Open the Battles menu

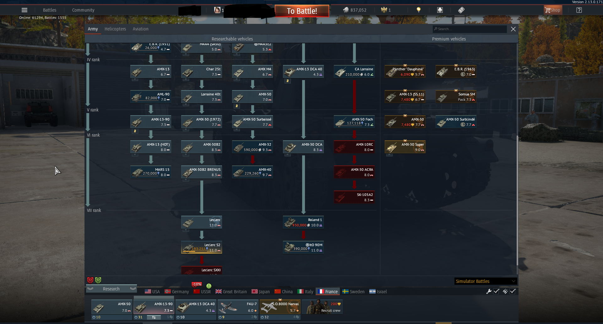[50, 10]
